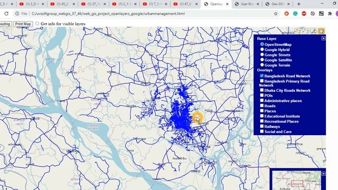Screen dimensions: 338x190
Task: Switch to the (1) 45_2 YouTube tab
Action: pos(62,4)
